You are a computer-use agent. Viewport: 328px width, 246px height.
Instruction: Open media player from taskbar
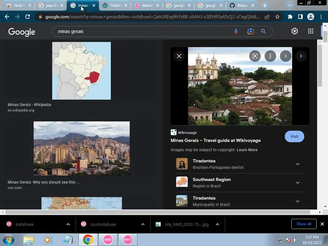tap(48, 240)
